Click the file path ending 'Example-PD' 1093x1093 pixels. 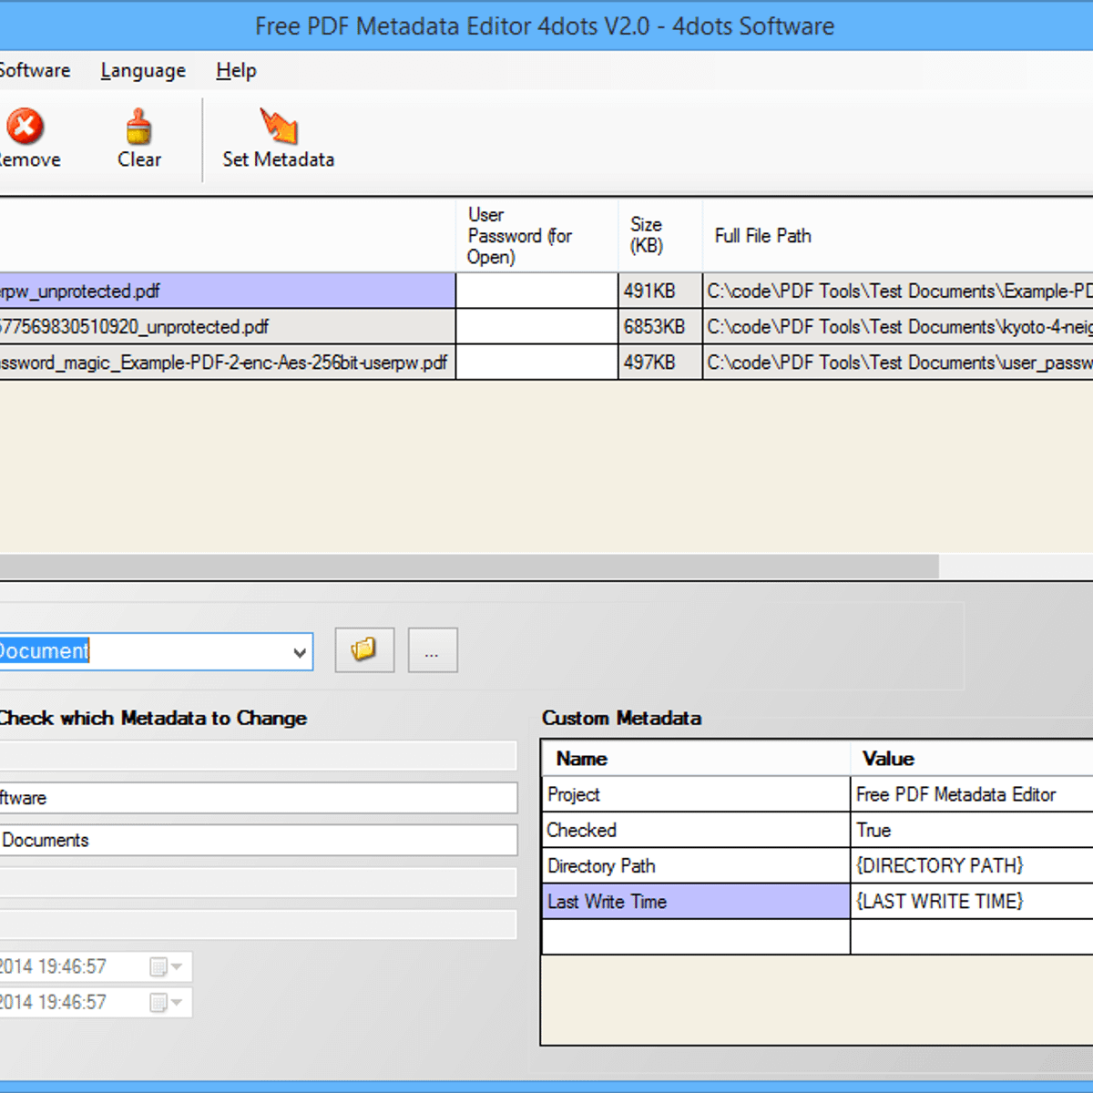pyautogui.click(x=898, y=291)
